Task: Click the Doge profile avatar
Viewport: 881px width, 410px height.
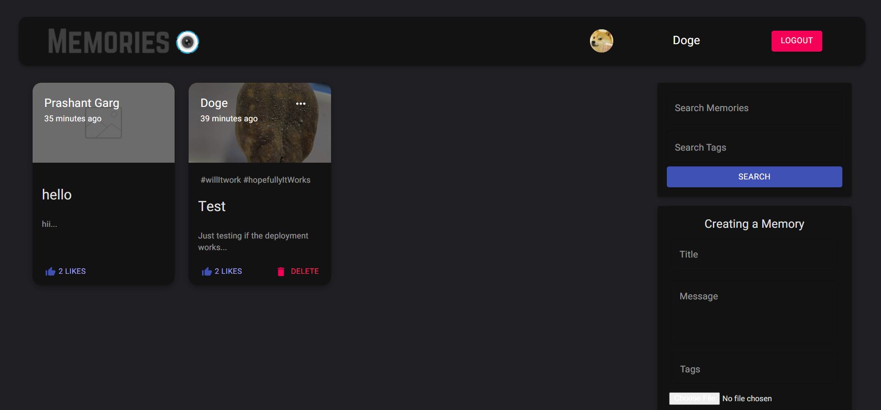Action: (x=601, y=41)
